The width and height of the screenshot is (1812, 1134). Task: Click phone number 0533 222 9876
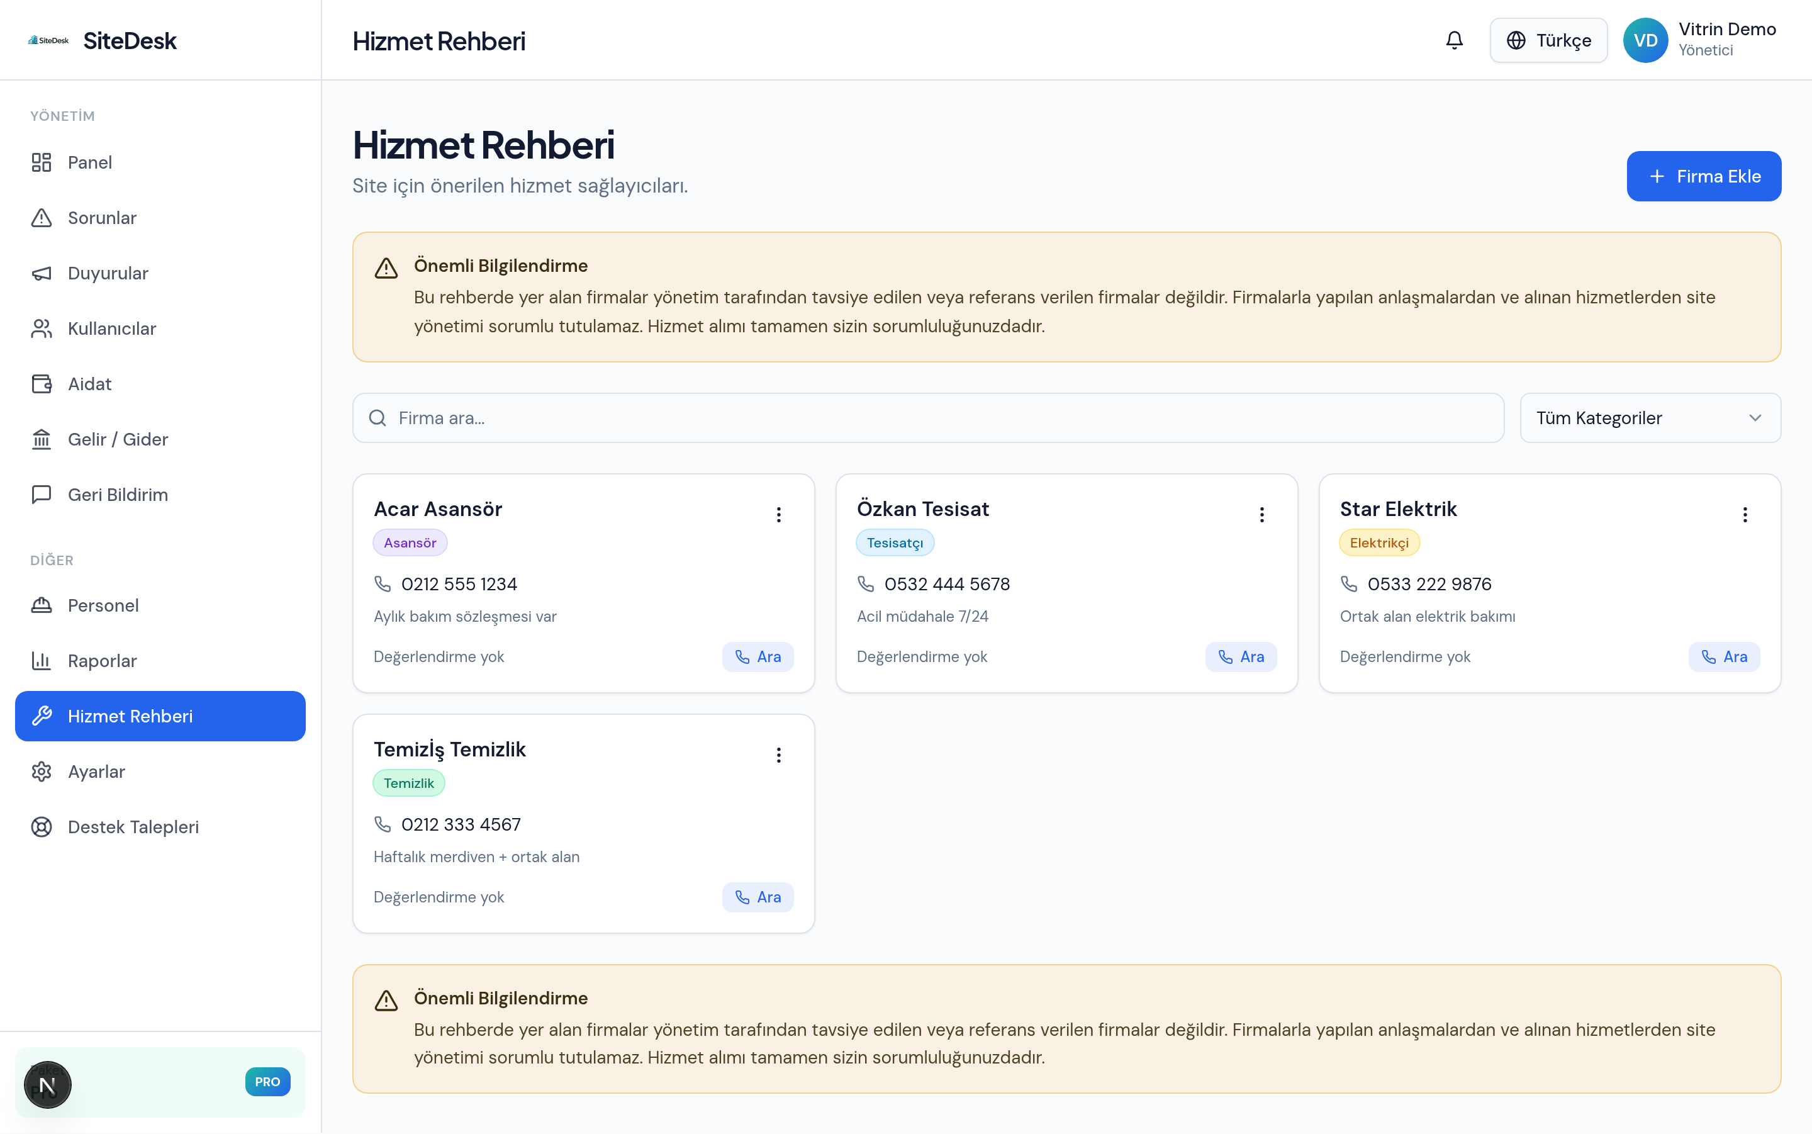click(x=1429, y=584)
